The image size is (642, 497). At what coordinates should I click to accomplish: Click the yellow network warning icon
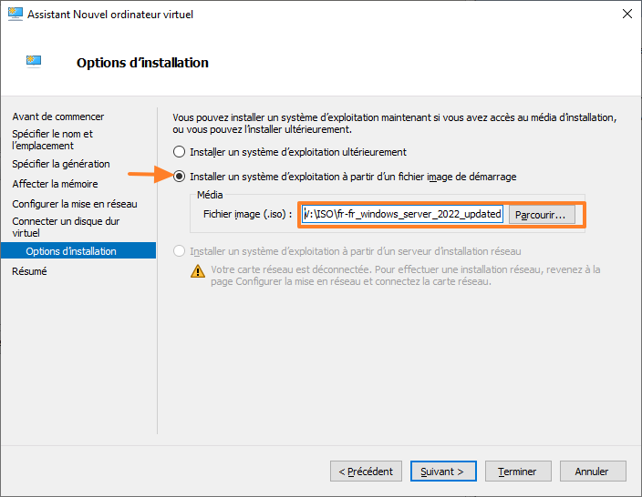coord(198,270)
